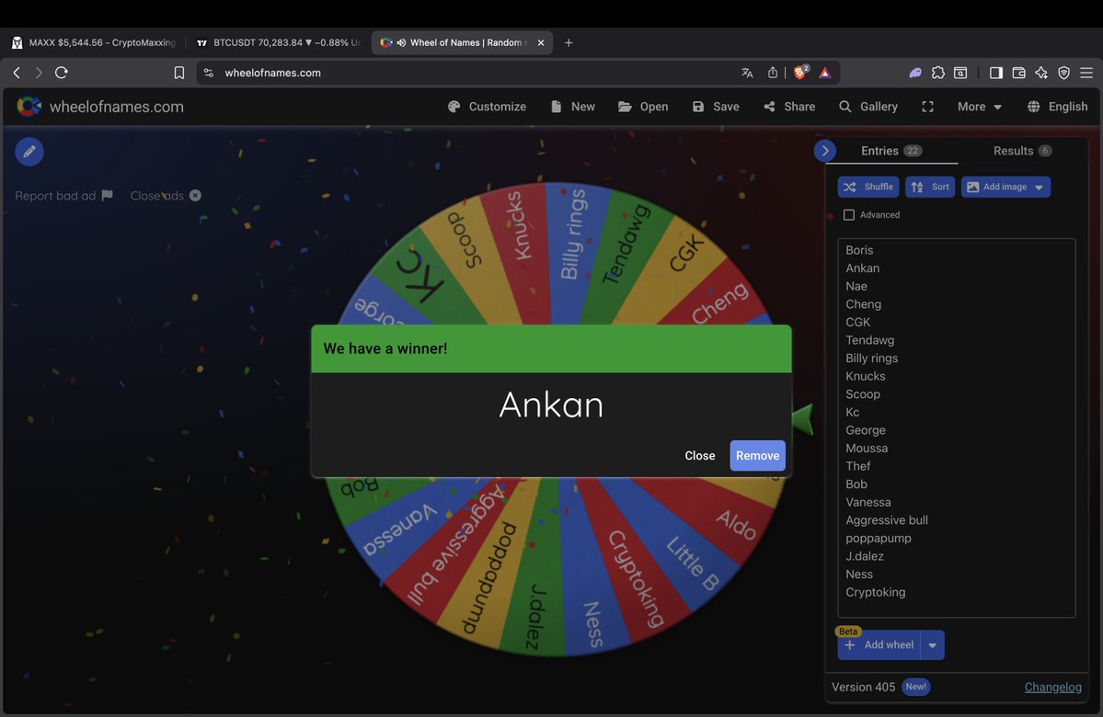
Task: Remove Ankan from the wheel
Action: click(x=758, y=456)
